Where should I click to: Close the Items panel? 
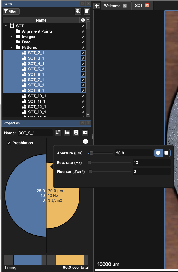pyautogui.click(x=88, y=4)
